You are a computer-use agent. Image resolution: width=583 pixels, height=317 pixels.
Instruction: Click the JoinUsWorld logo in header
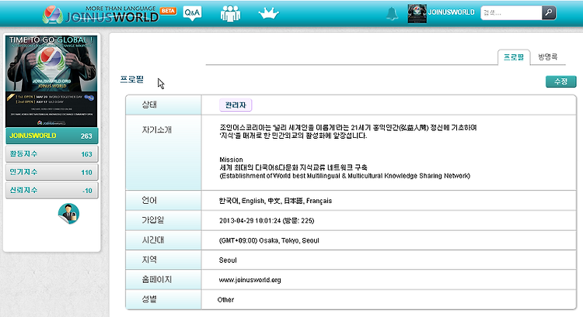click(x=100, y=15)
